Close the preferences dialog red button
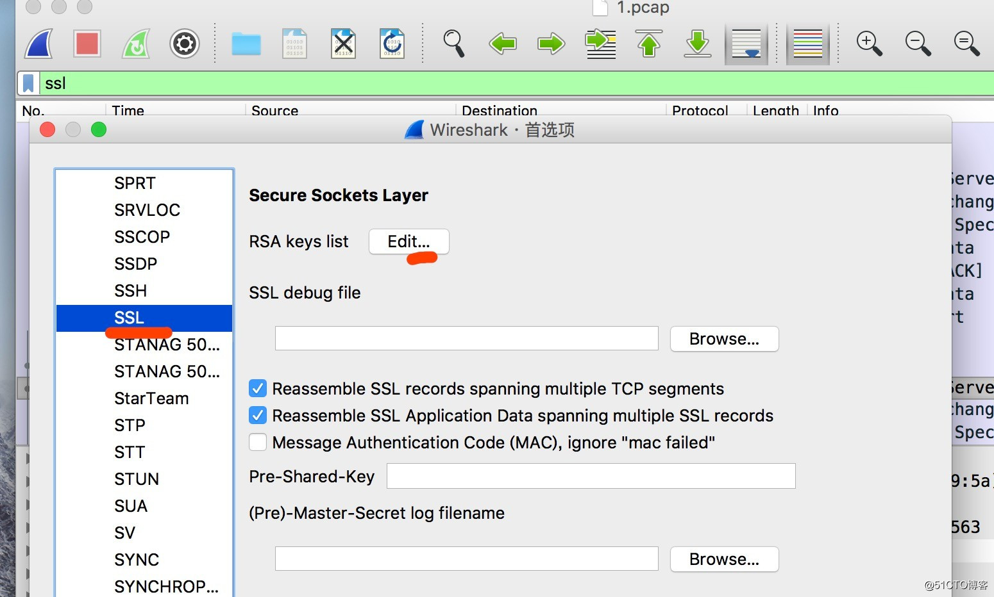Image resolution: width=994 pixels, height=597 pixels. pyautogui.click(x=47, y=129)
